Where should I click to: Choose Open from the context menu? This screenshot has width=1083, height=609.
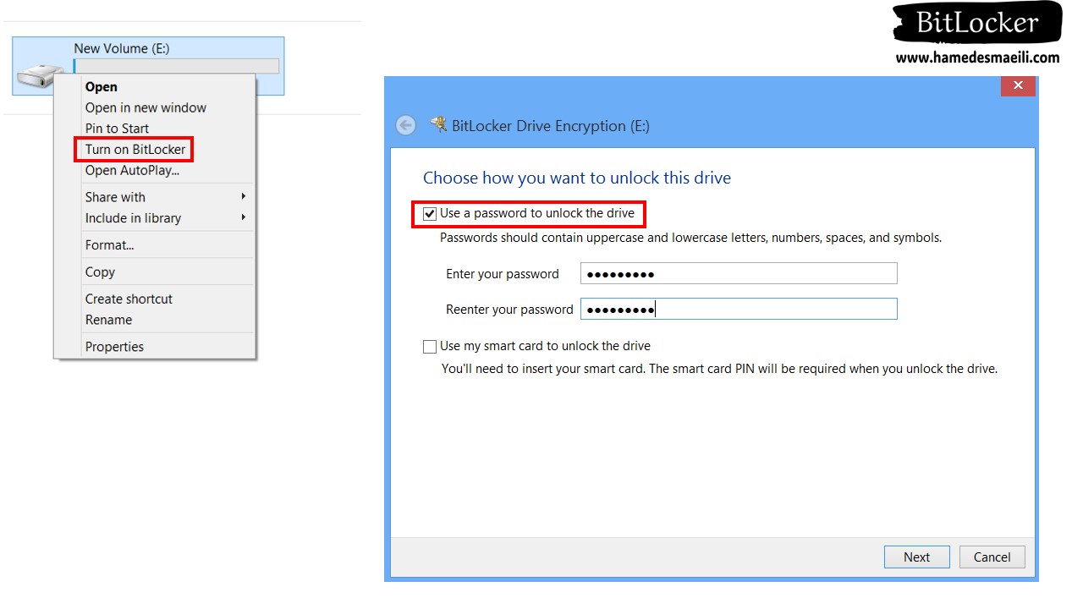point(155,87)
